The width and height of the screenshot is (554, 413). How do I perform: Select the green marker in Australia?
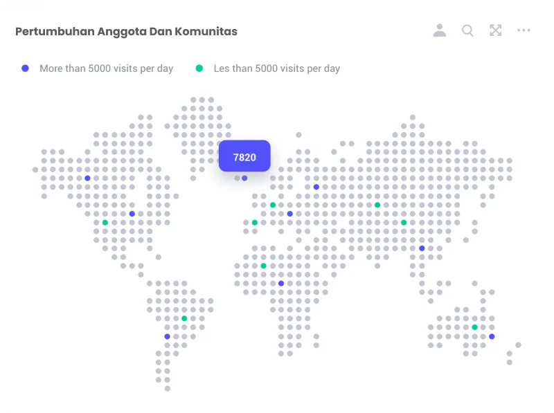point(474,327)
